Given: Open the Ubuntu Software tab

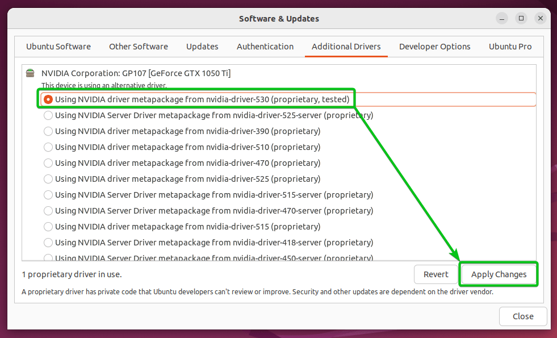Looking at the screenshot, I should click(x=58, y=47).
